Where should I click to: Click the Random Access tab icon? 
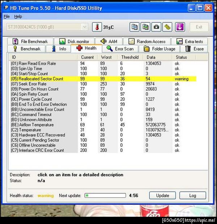tap(131, 41)
